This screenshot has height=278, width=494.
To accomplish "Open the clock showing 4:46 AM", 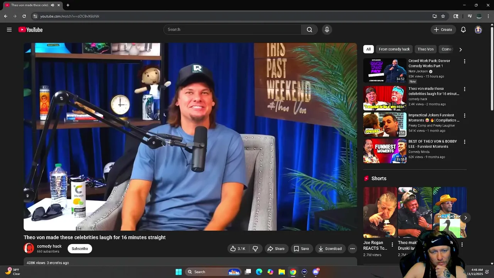I will (x=475, y=272).
